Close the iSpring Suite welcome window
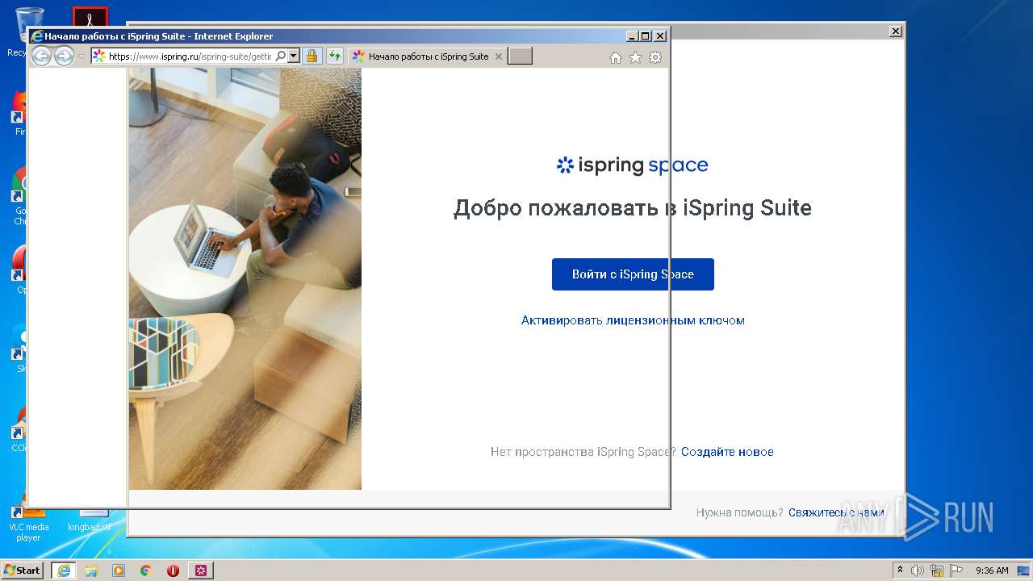1033x581 pixels. click(x=895, y=31)
